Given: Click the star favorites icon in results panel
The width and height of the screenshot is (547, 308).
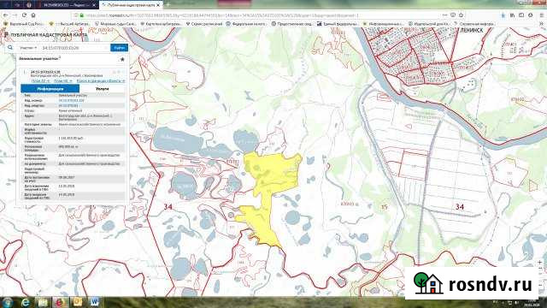Looking at the screenshot, I should (122, 59).
